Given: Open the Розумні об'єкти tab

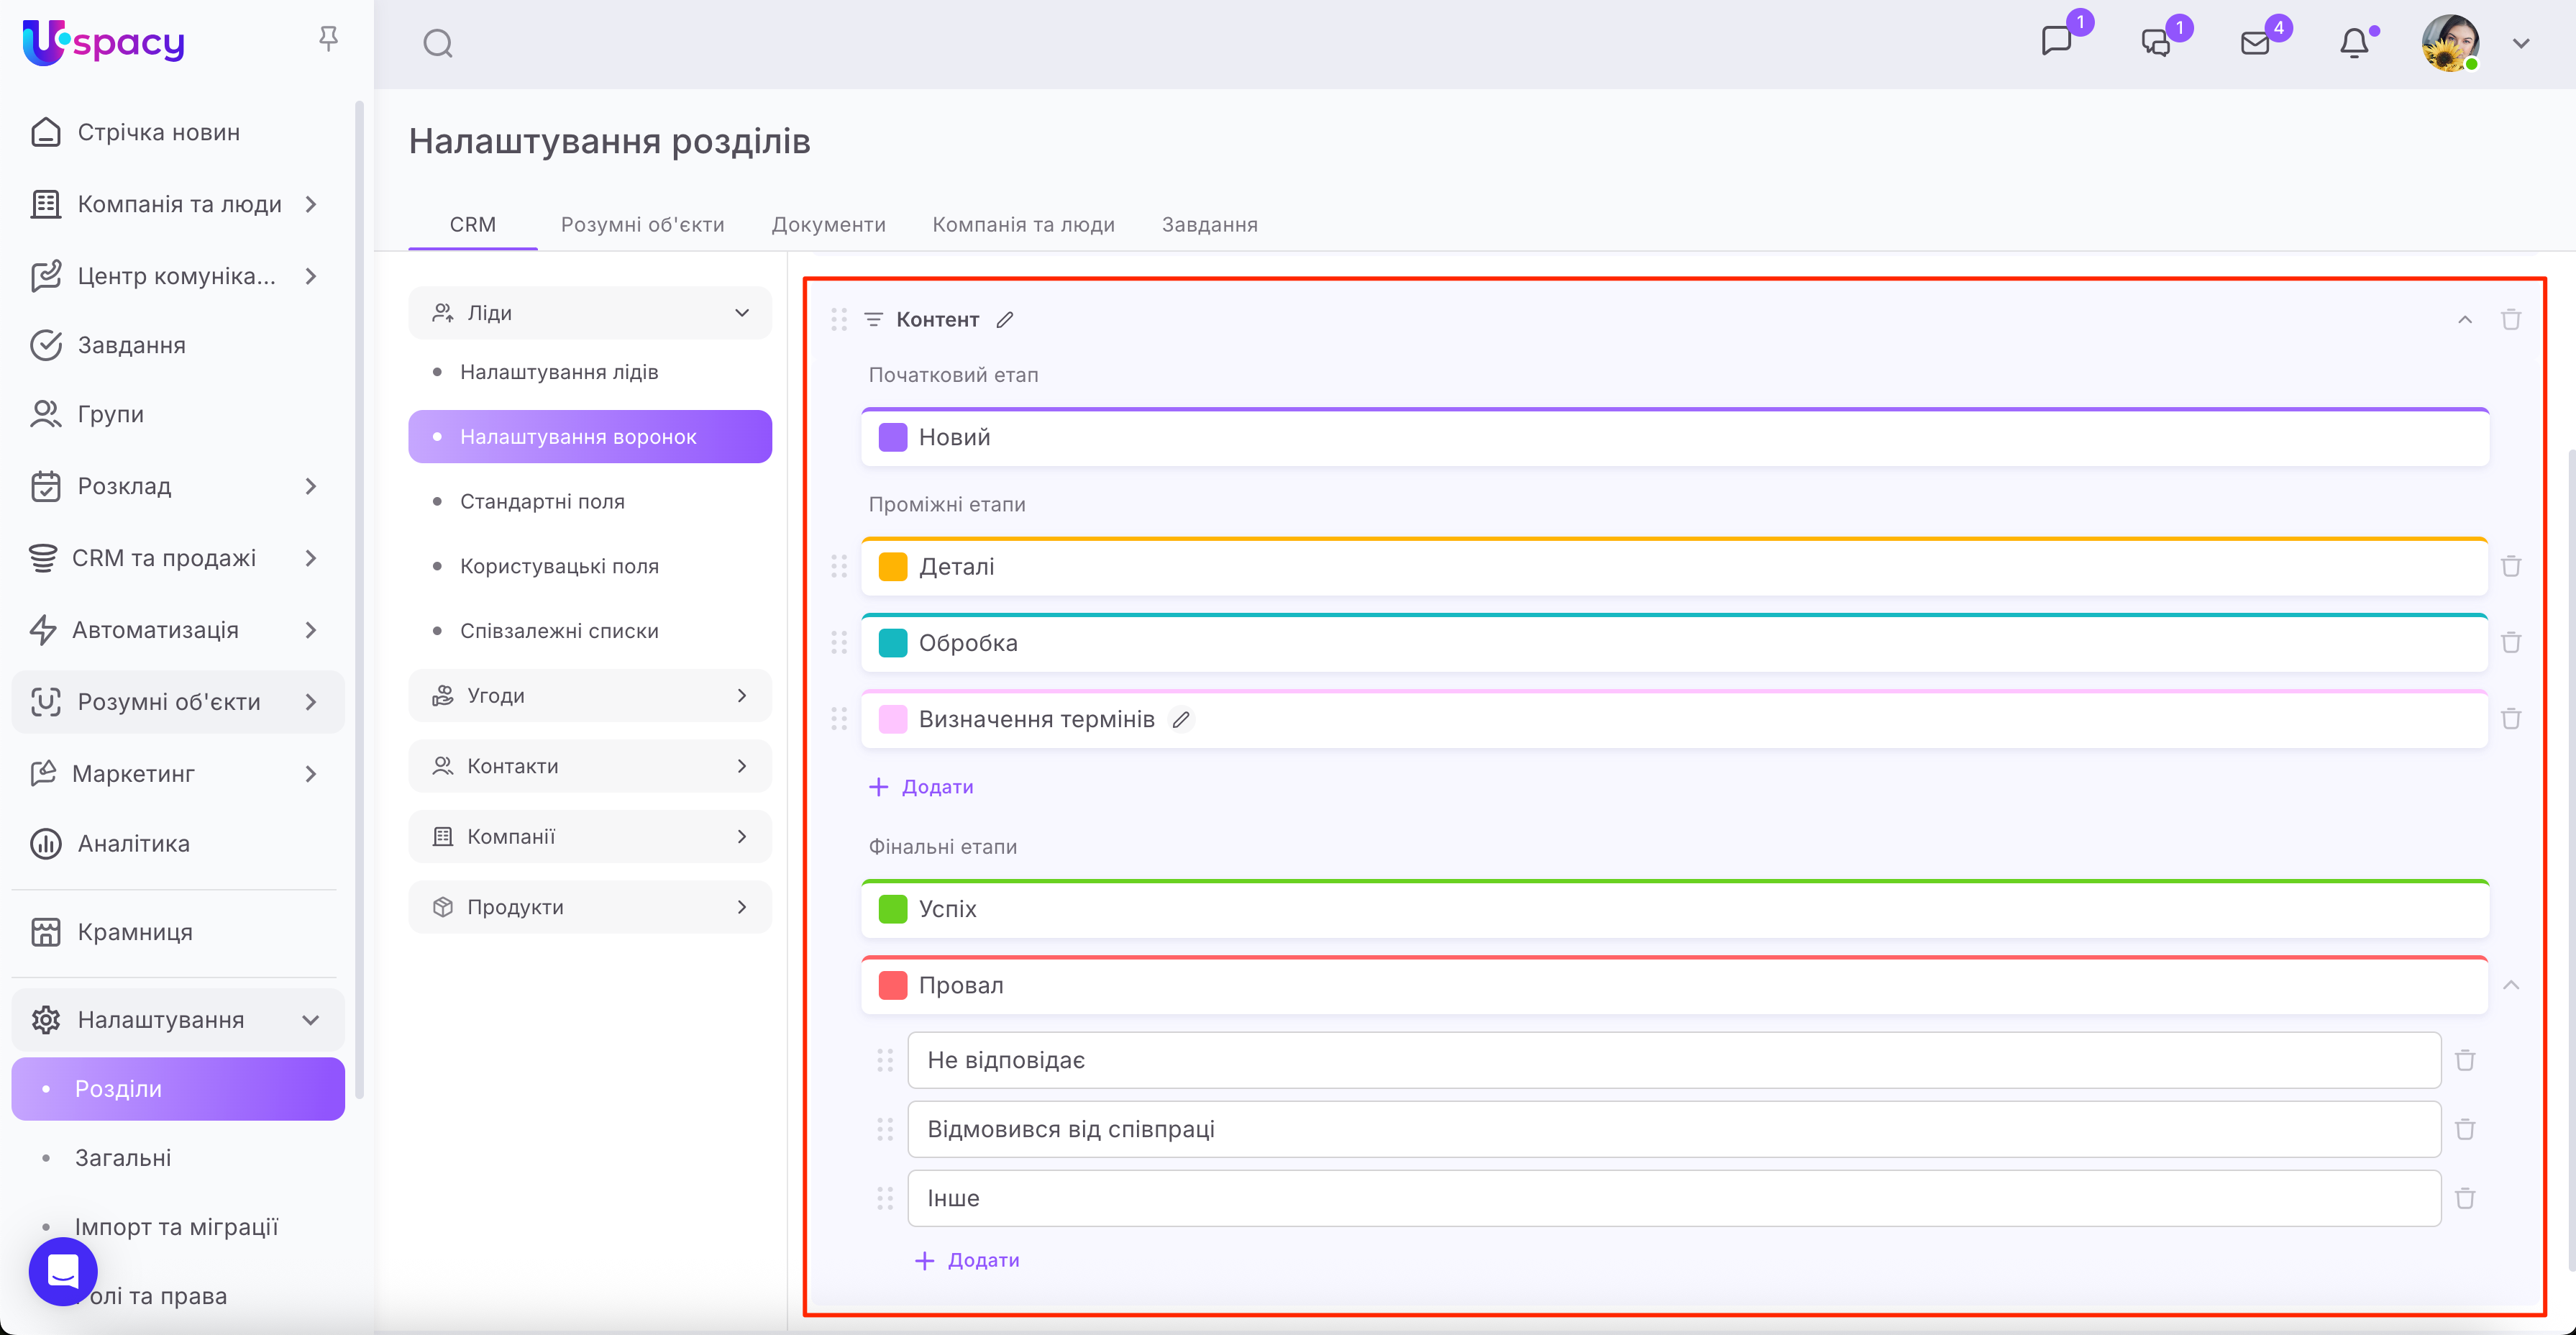Looking at the screenshot, I should pyautogui.click(x=642, y=225).
